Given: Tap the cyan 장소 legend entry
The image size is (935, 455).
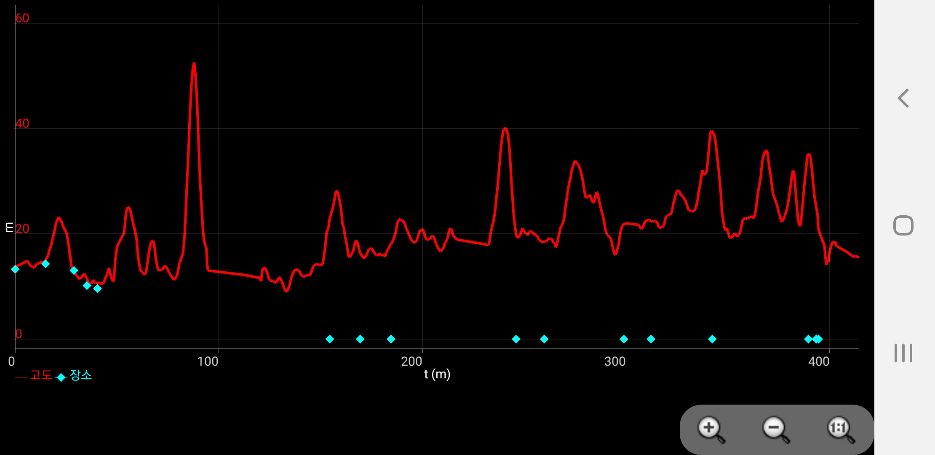Looking at the screenshot, I should click(80, 375).
